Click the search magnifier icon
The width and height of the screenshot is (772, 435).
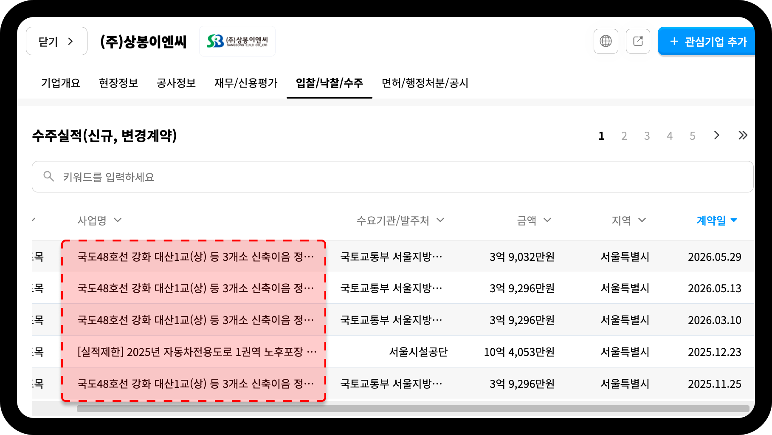coord(49,176)
